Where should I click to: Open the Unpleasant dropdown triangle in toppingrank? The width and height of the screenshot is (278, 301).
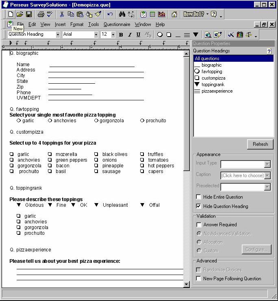pyautogui.click(x=96, y=205)
